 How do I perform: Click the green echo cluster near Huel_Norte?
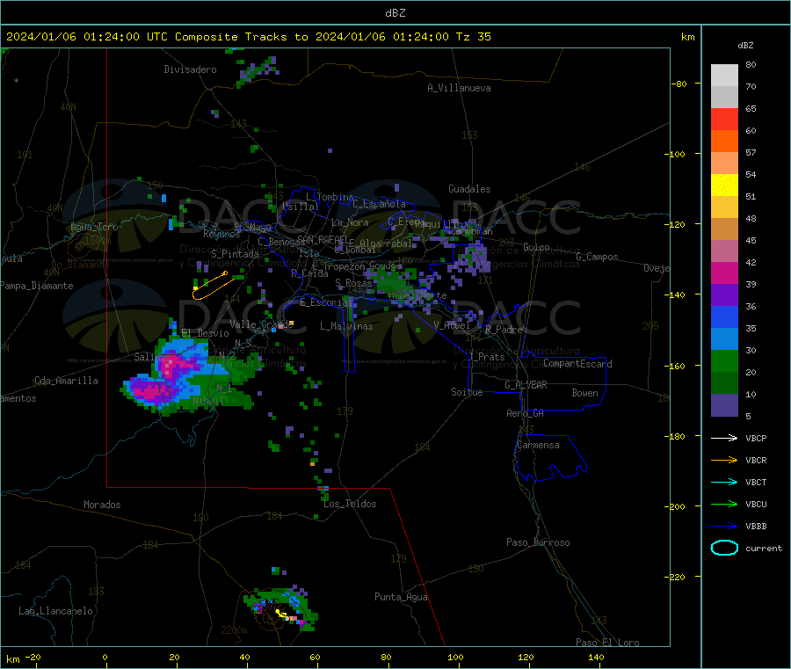point(395,282)
